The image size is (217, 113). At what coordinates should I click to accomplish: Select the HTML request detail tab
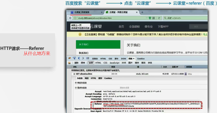(93, 78)
